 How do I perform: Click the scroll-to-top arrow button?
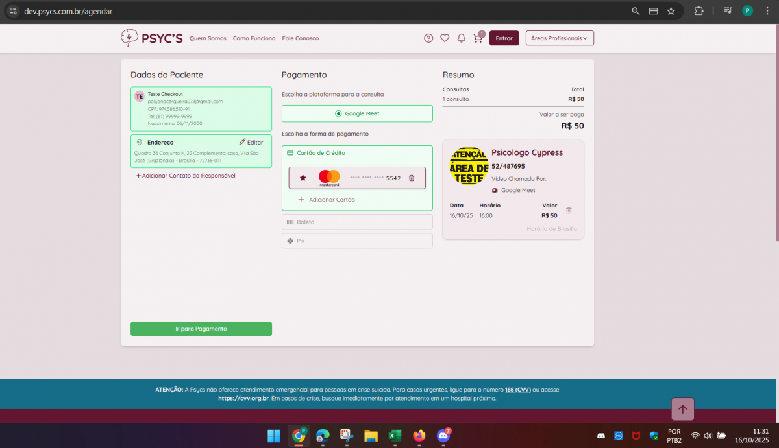682,409
